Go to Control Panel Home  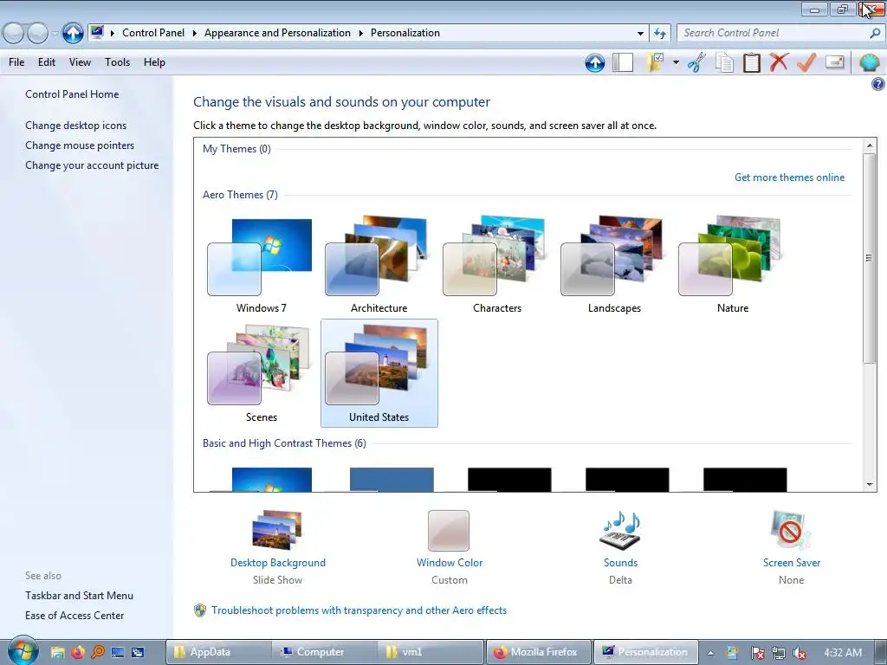pos(72,94)
